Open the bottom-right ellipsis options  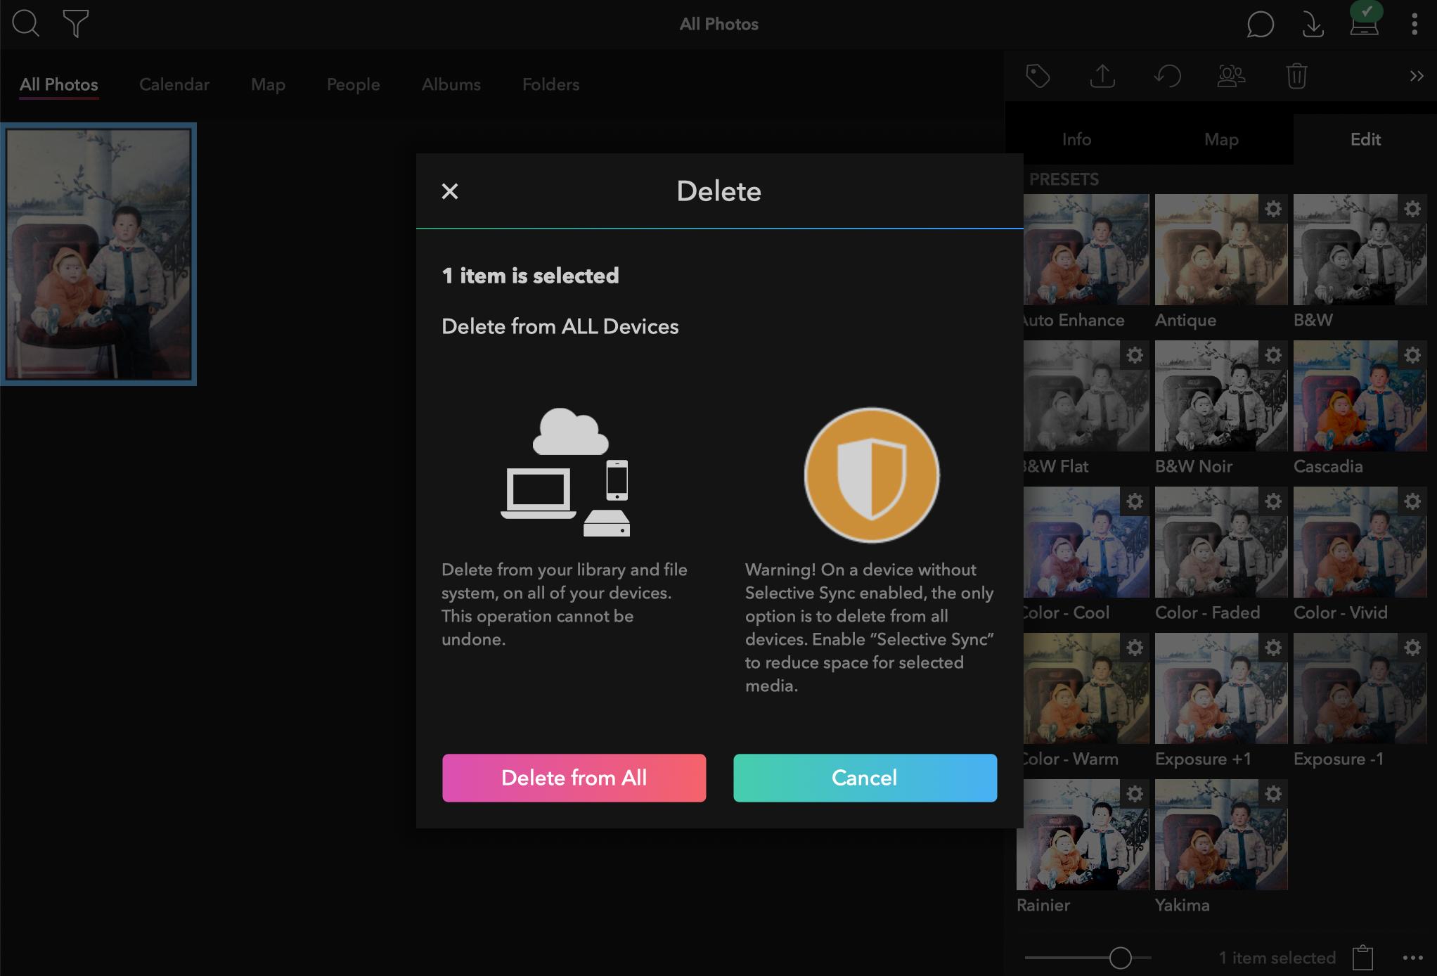1412,958
